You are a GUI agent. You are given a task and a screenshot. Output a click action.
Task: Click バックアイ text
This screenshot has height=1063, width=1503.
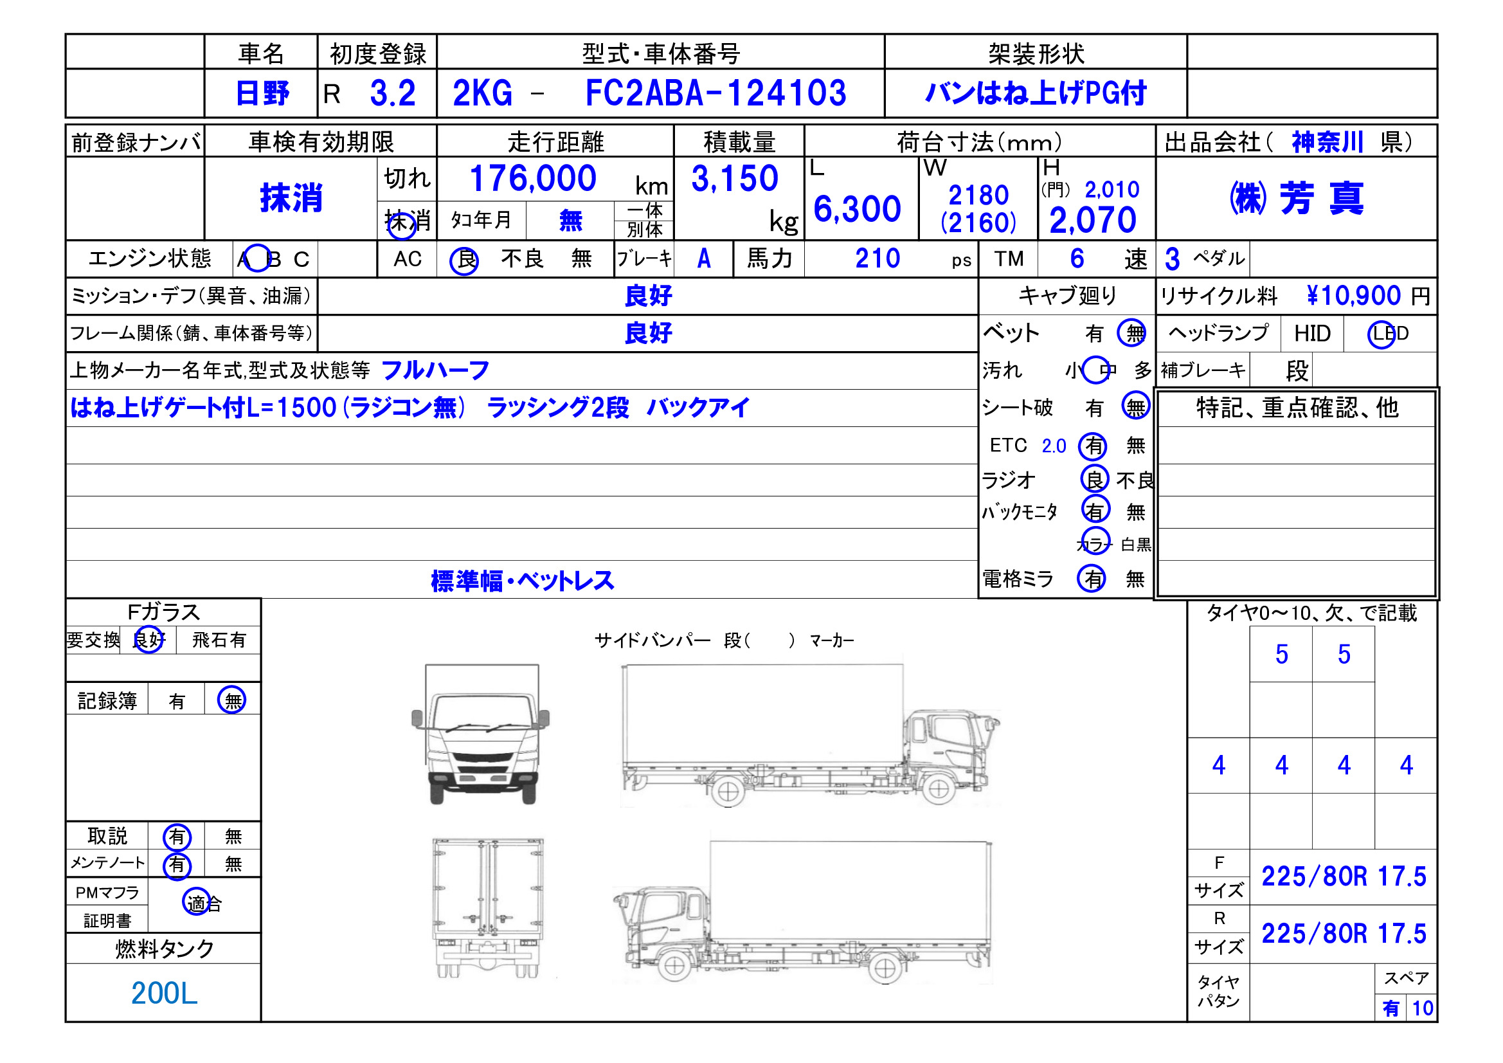click(698, 408)
